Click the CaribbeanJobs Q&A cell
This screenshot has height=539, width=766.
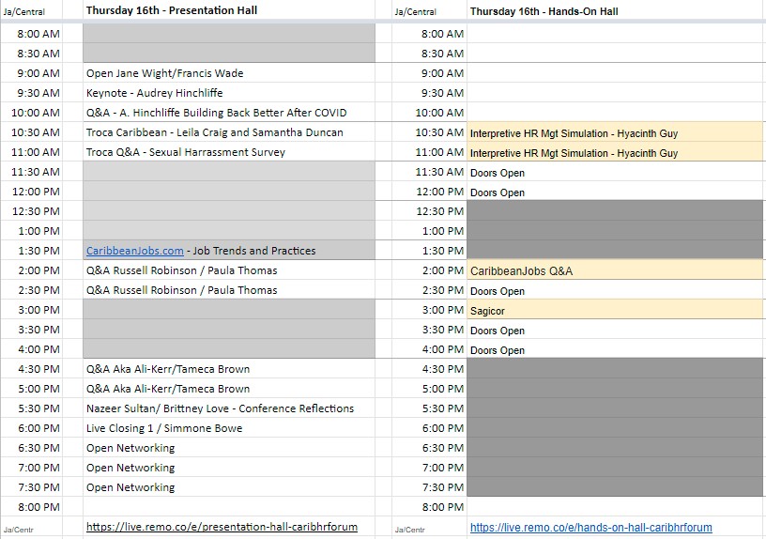[615, 270]
